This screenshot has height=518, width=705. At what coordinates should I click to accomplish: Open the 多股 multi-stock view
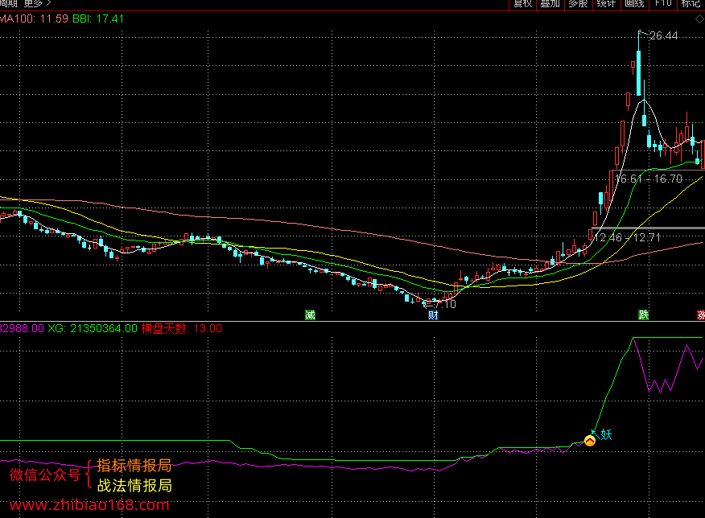click(578, 3)
